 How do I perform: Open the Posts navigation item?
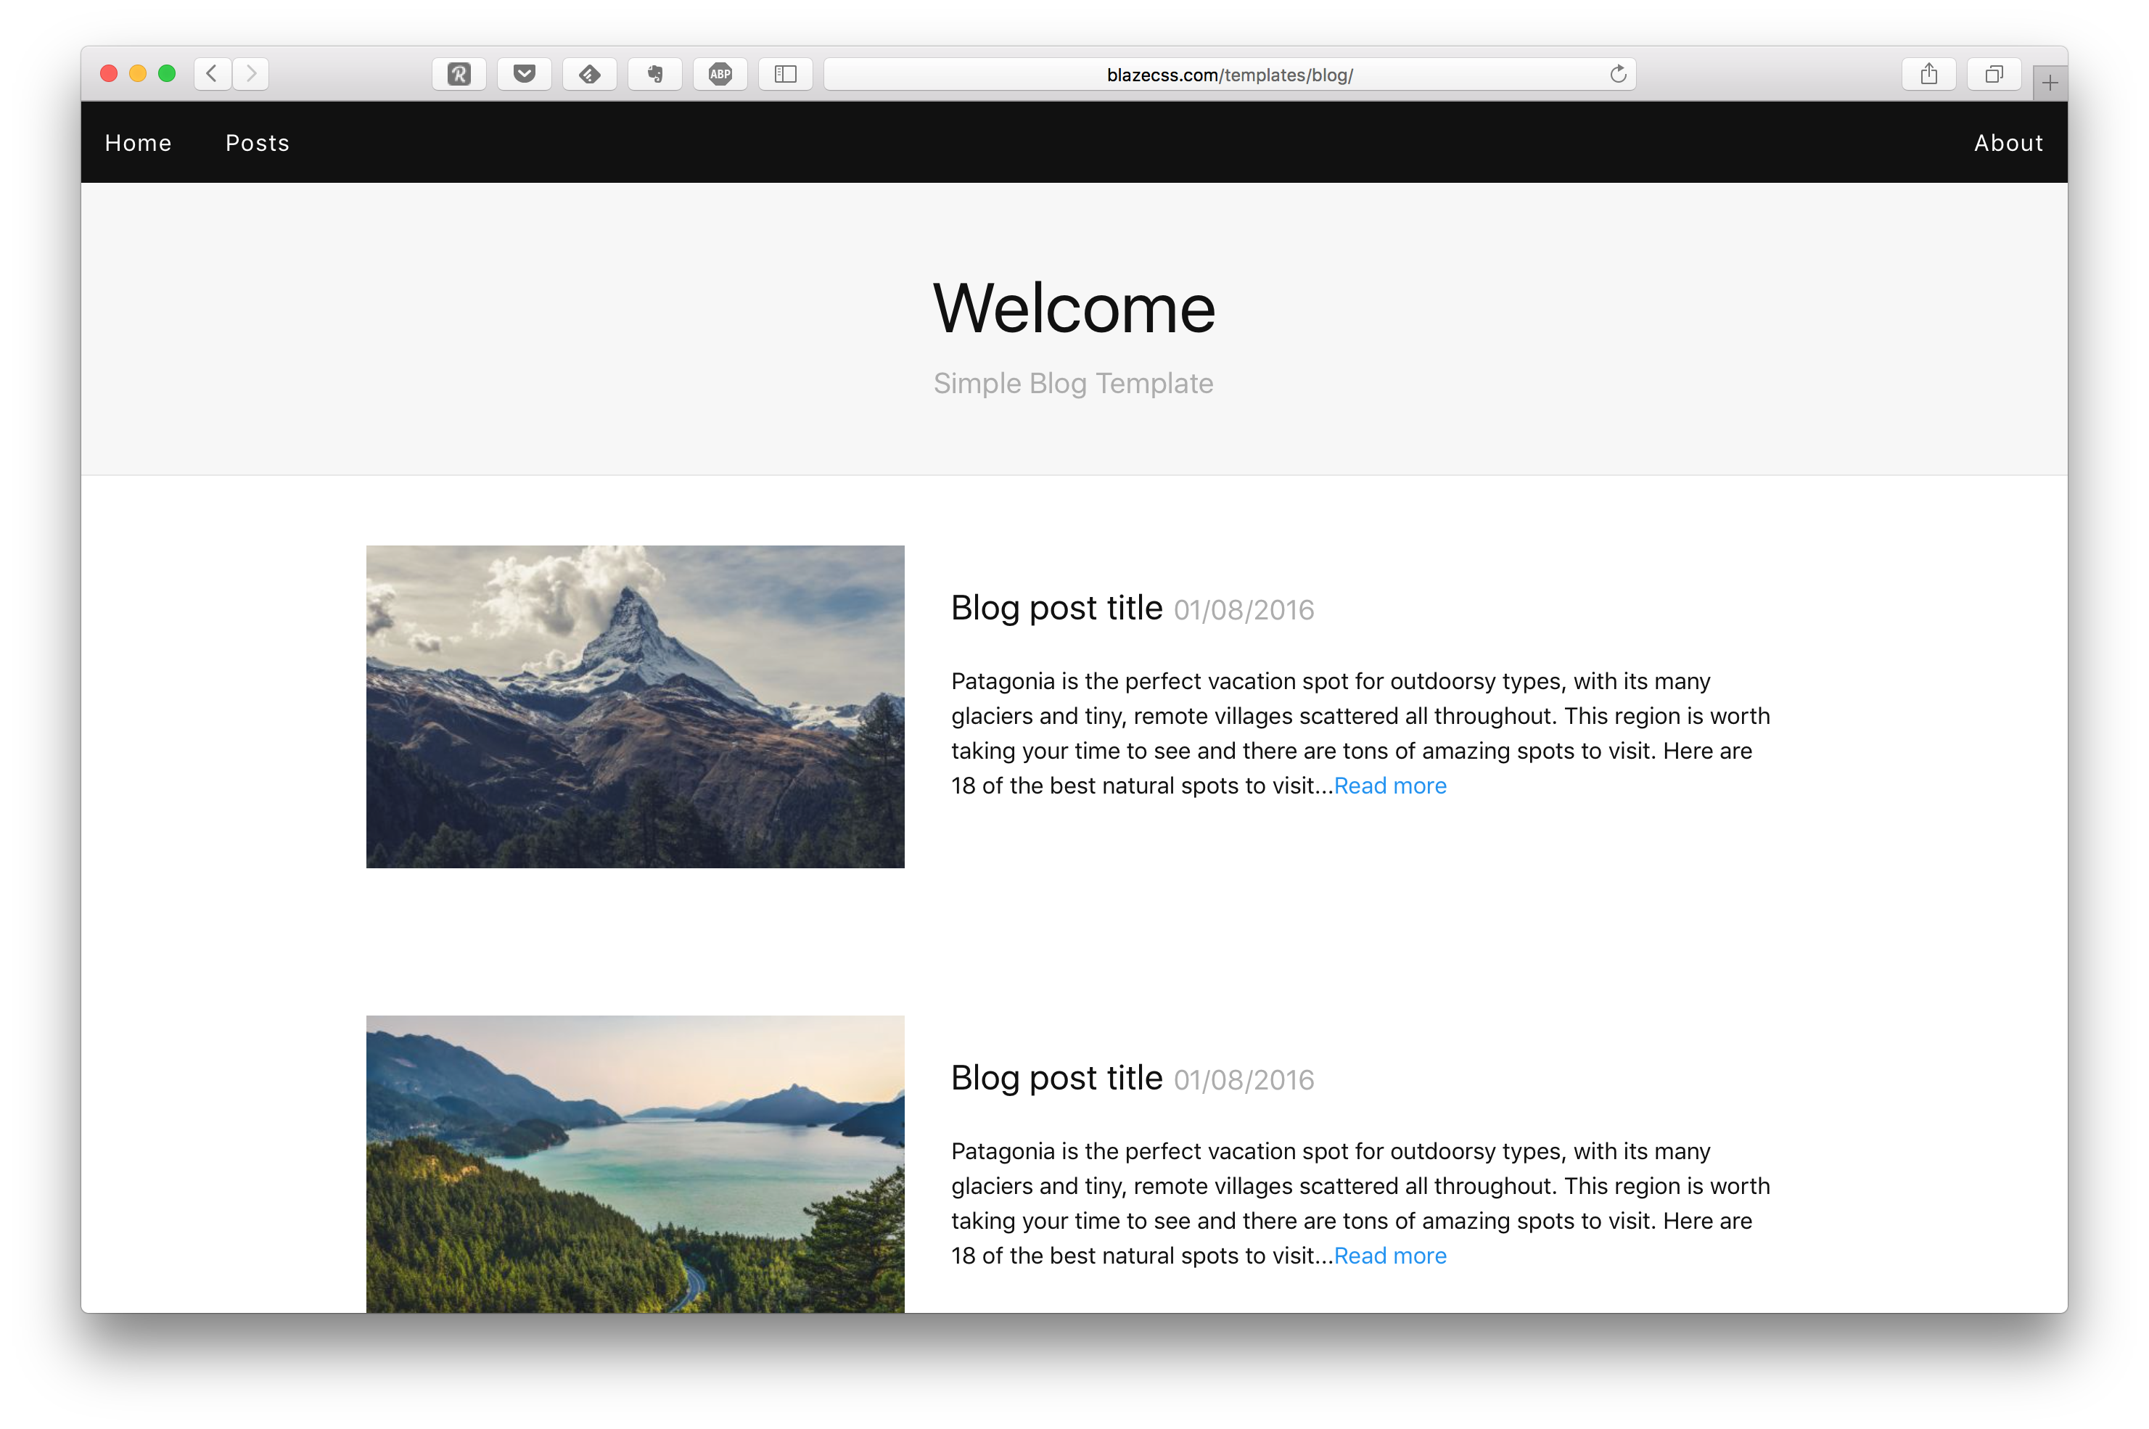(x=257, y=142)
